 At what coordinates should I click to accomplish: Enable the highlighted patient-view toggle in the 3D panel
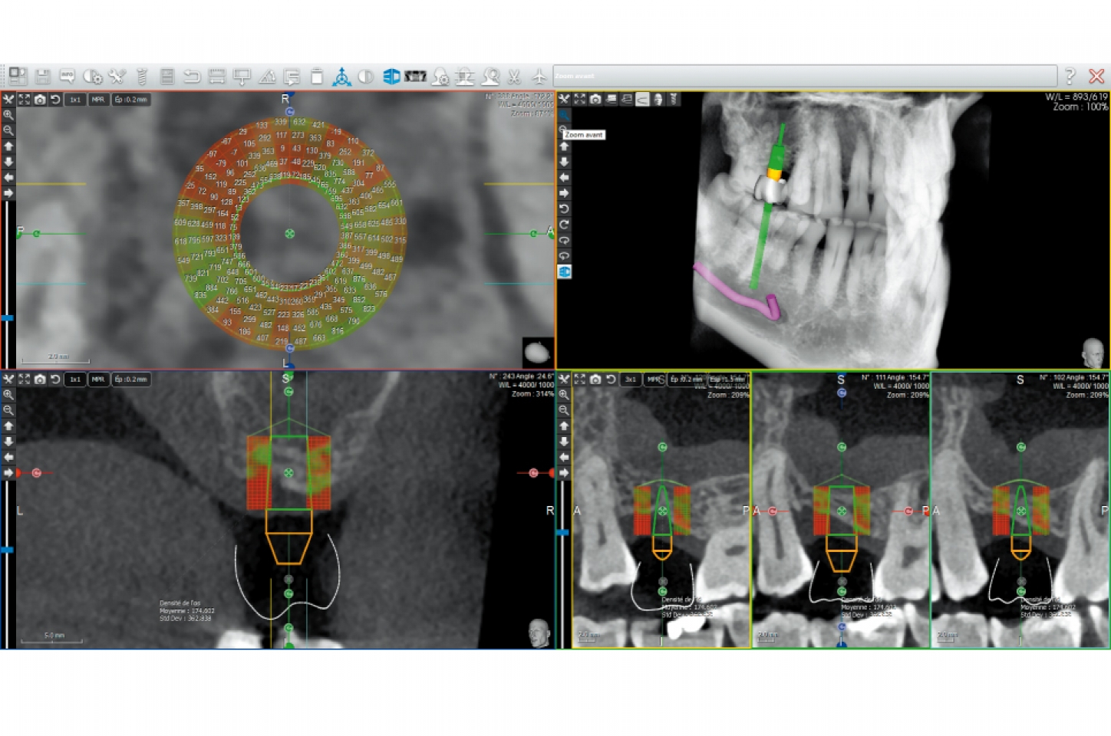[x=644, y=99]
